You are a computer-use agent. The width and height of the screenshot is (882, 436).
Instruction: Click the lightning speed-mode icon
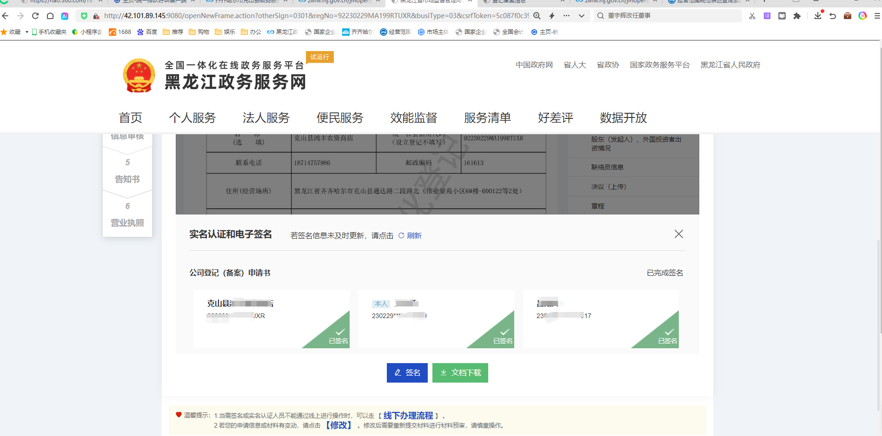[x=552, y=16]
